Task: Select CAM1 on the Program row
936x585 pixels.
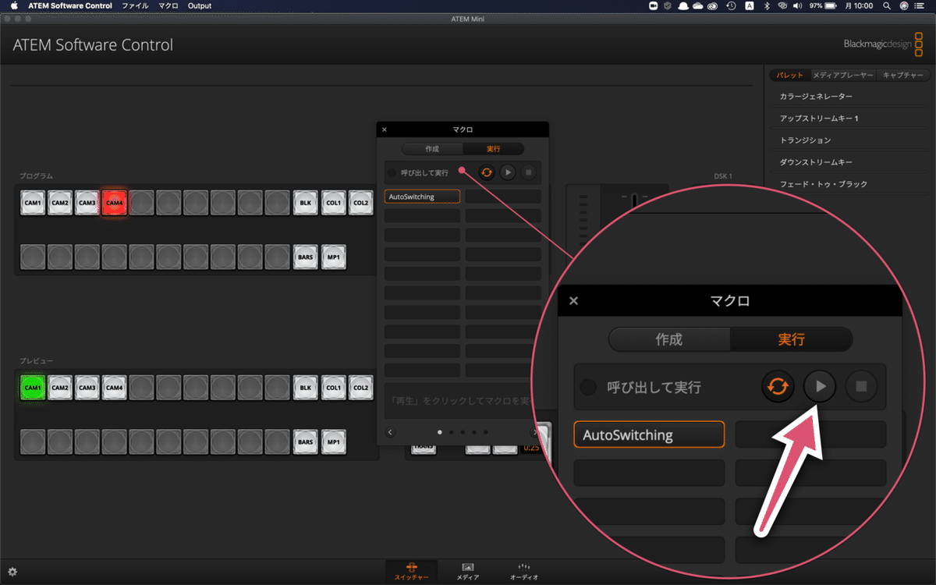Action: 33,203
